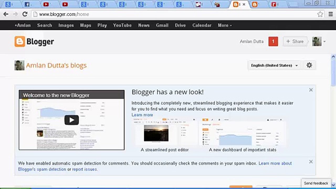This screenshot has height=189, width=336.
Task: Expand the More menu in Google bar
Action: pyautogui.click(x=225, y=25)
